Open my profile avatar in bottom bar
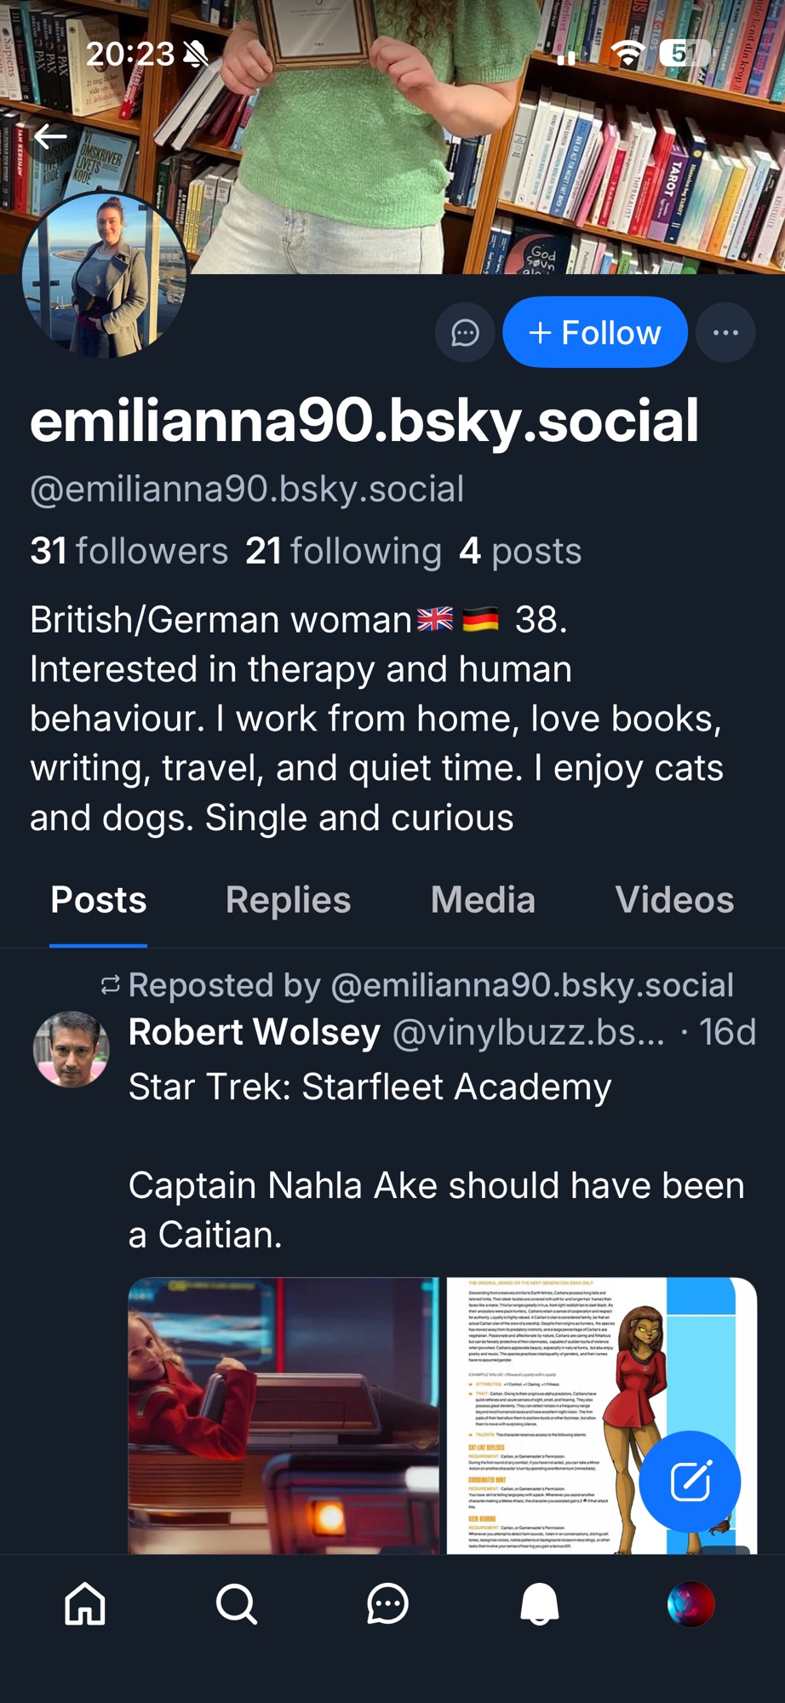Viewport: 785px width, 1703px height. (690, 1605)
